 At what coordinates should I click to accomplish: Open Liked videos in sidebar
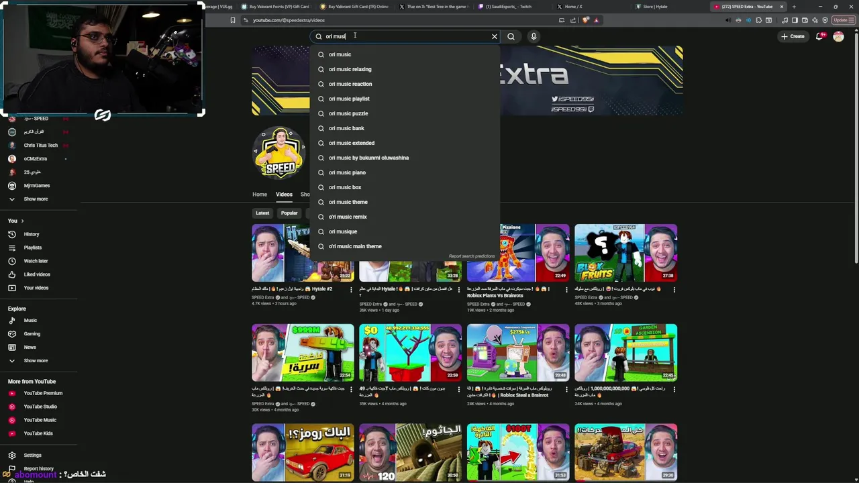(x=37, y=274)
